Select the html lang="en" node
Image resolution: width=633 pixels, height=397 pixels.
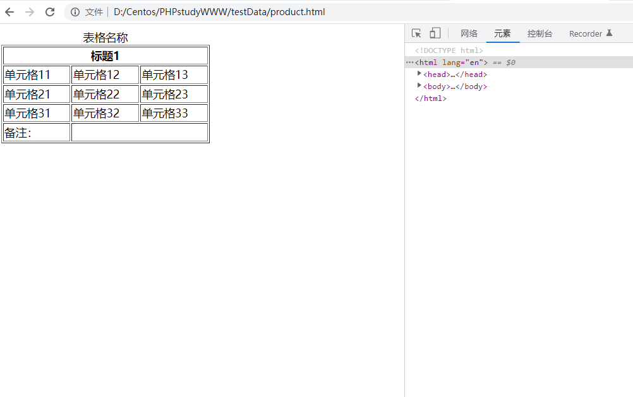point(519,62)
